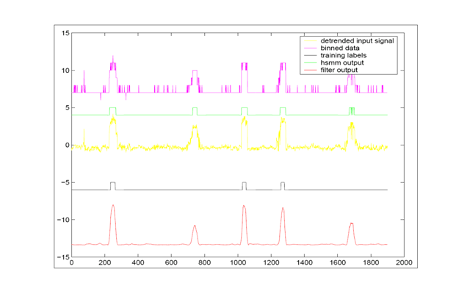The height and width of the screenshot is (294, 470).
Task: Click the 'filter output' legend entry
Action: (339, 70)
